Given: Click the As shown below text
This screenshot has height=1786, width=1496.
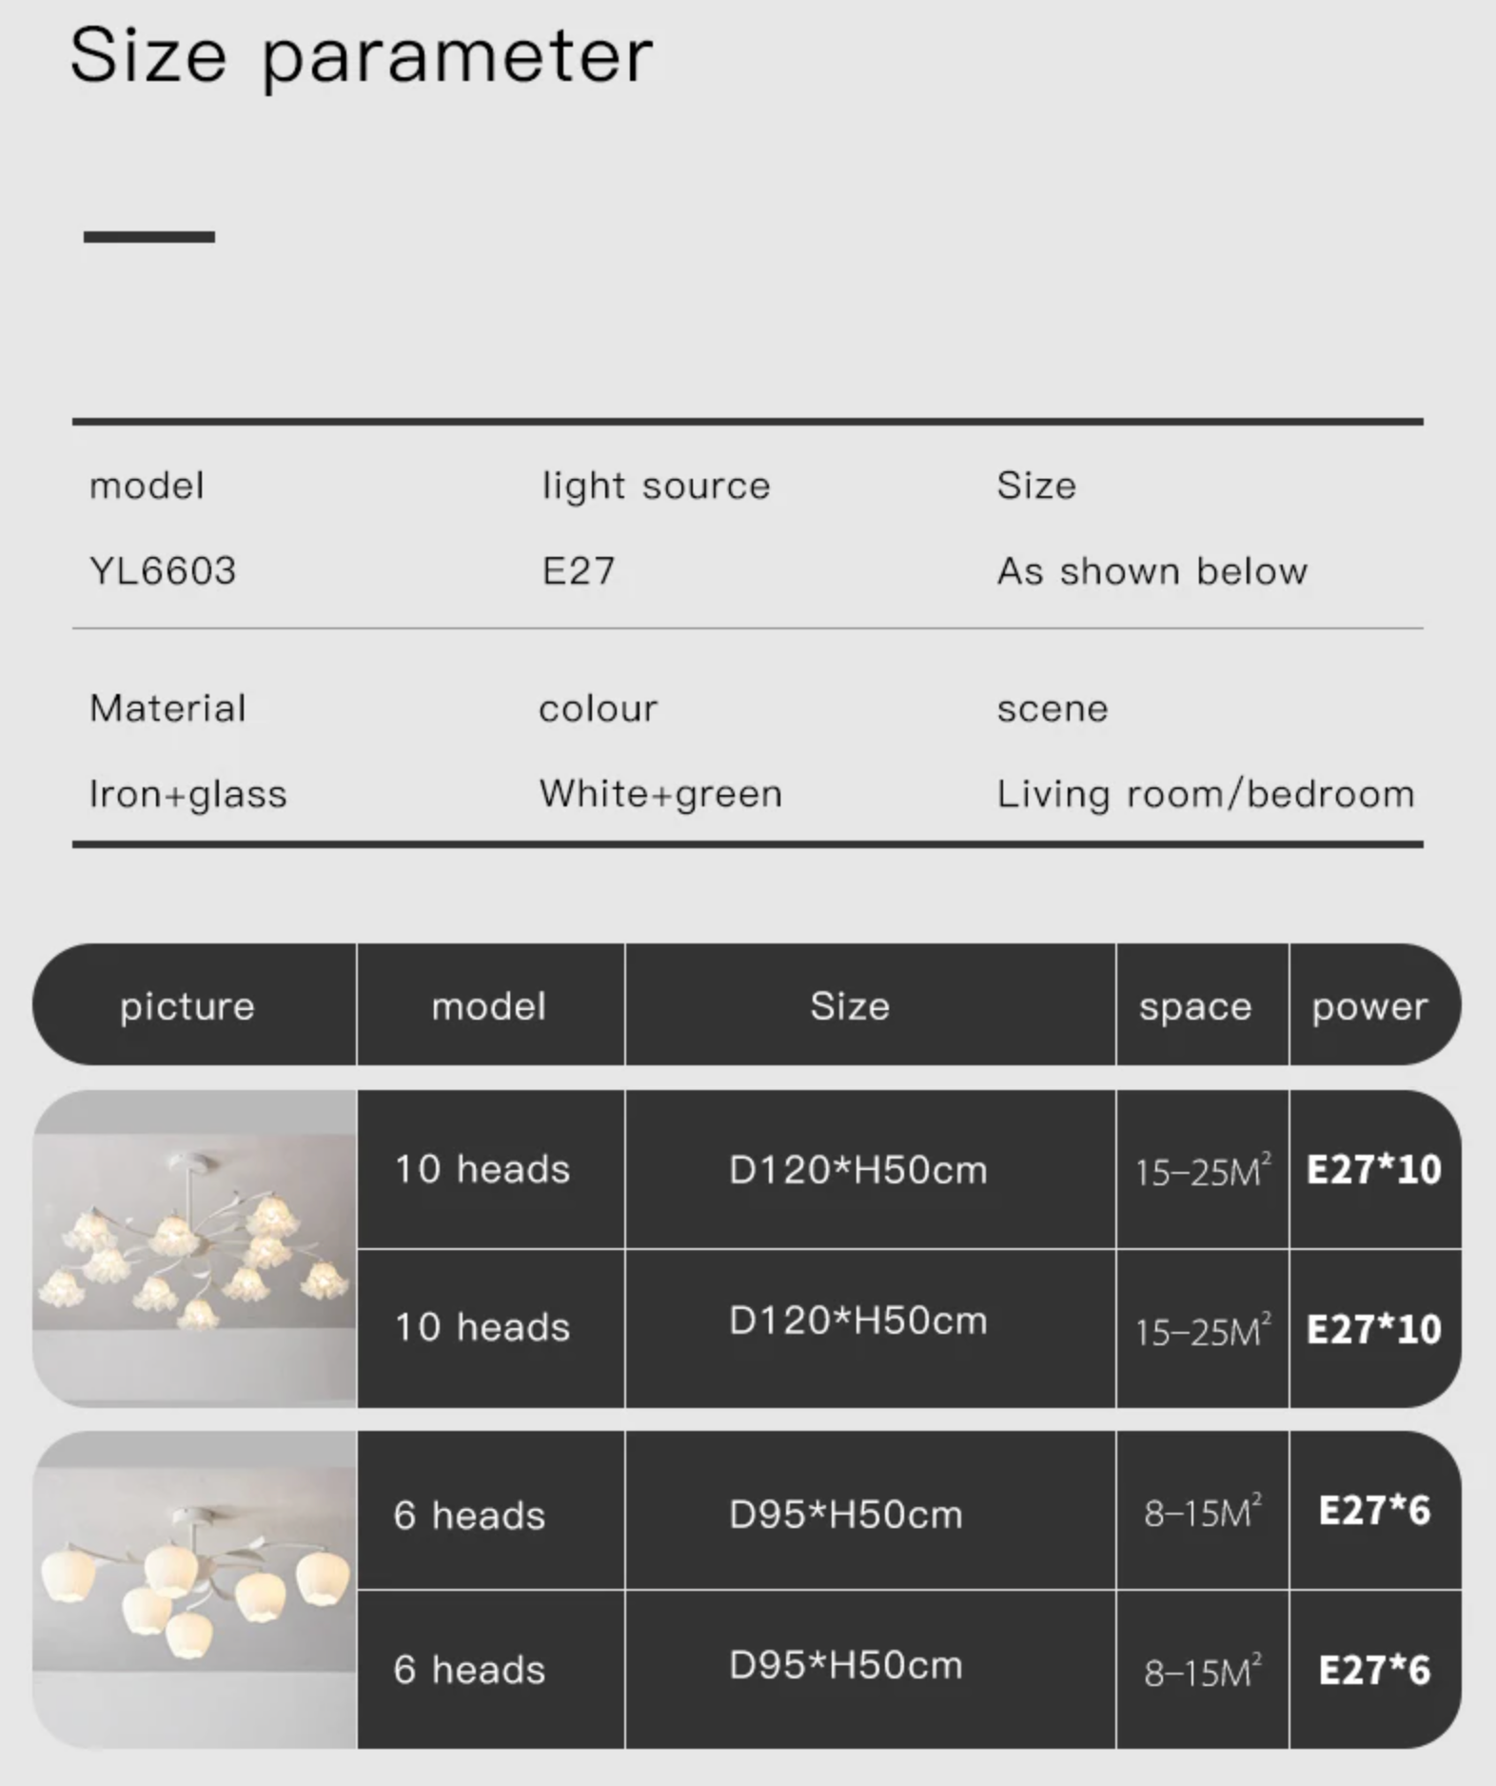Looking at the screenshot, I should point(1152,571).
